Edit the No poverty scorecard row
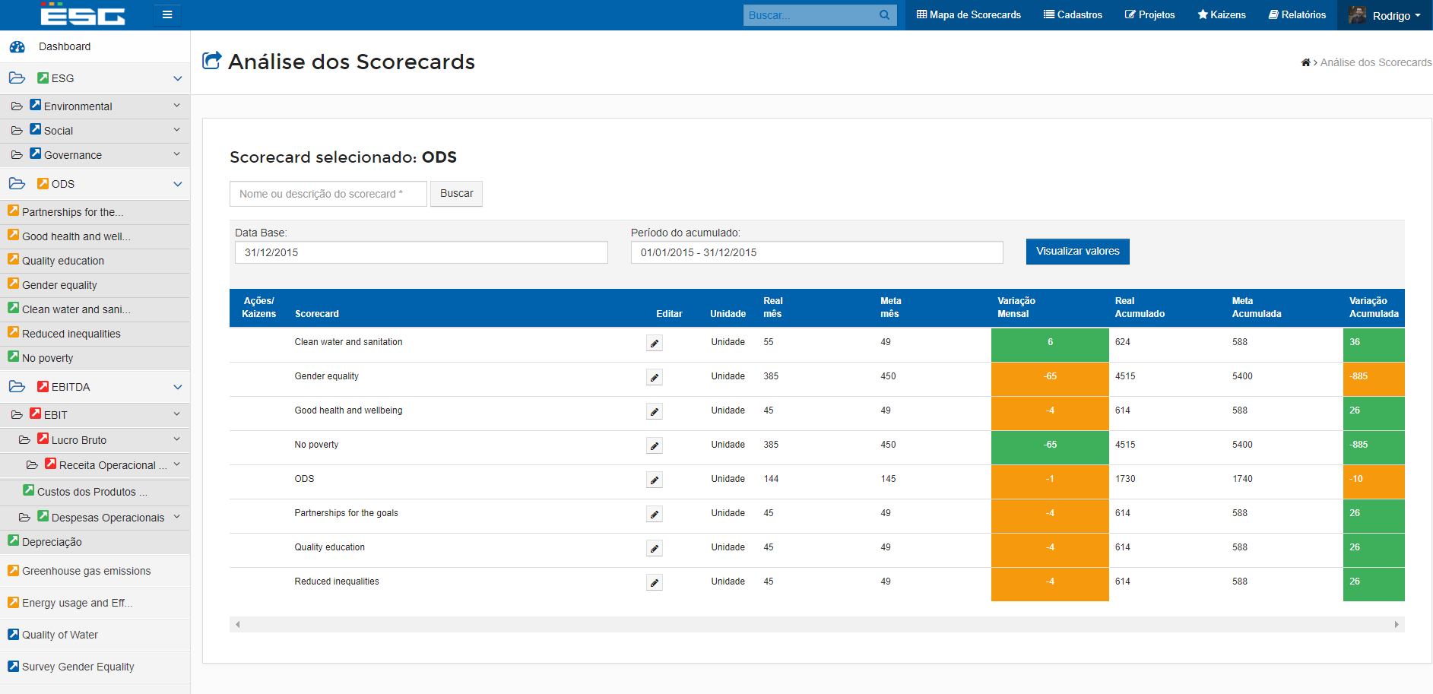The image size is (1433, 694). point(655,445)
